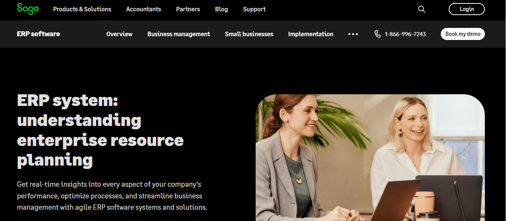Image resolution: width=506 pixels, height=221 pixels.
Task: Click the ERP software section title
Action: [38, 34]
